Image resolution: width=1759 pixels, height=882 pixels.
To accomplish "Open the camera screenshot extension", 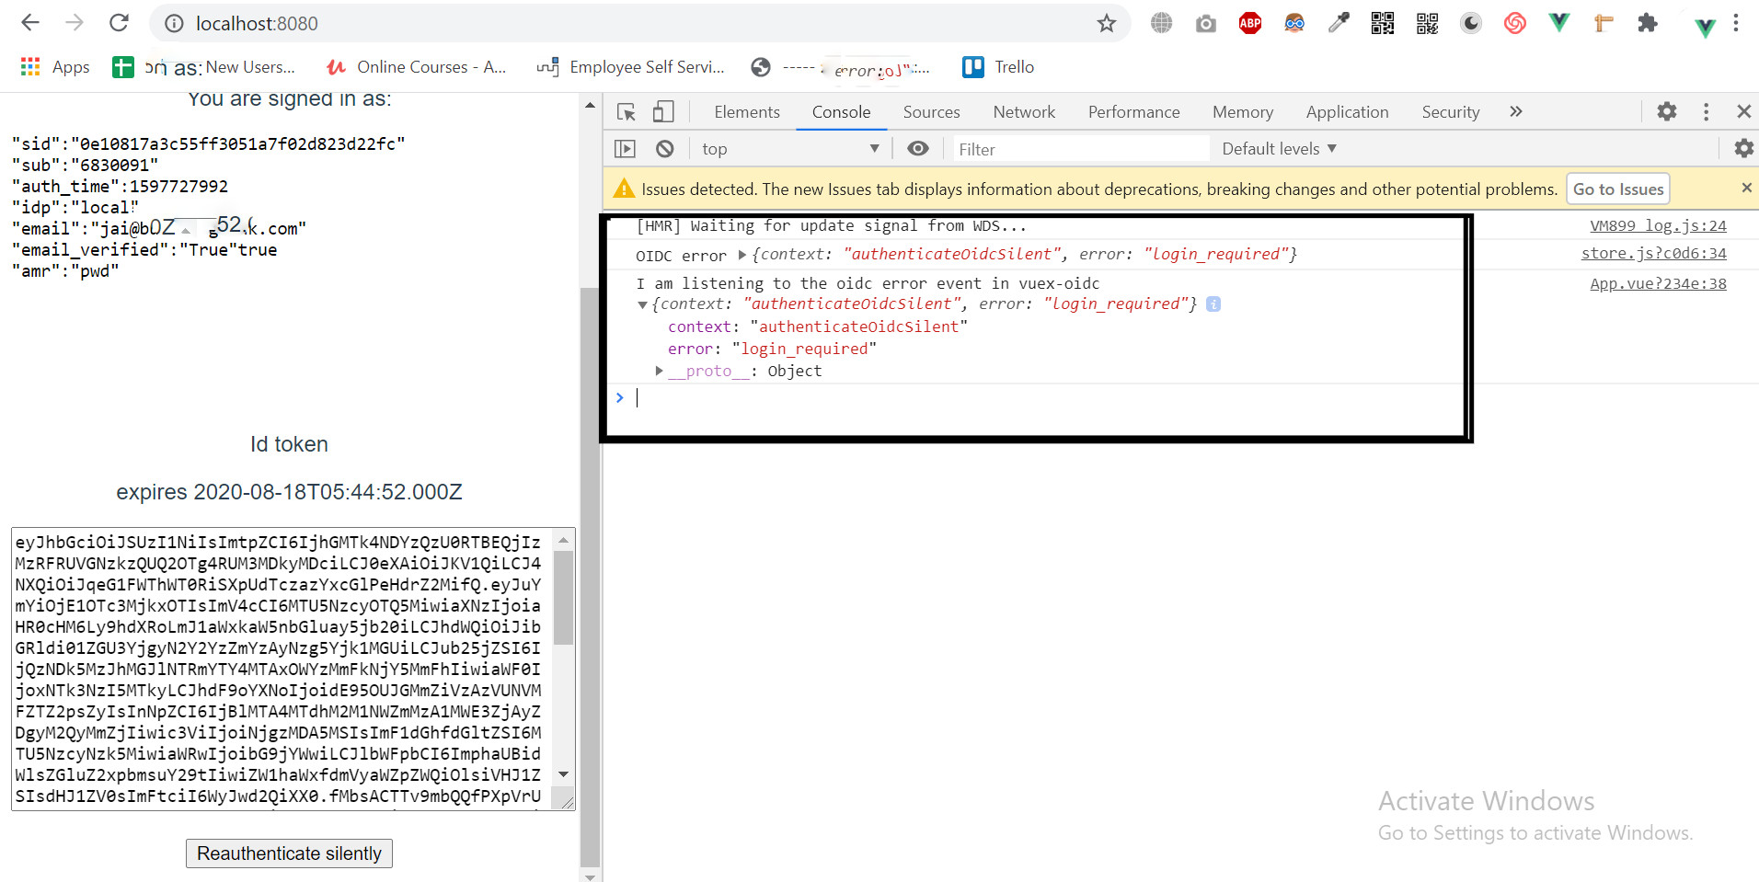I will [x=1206, y=23].
